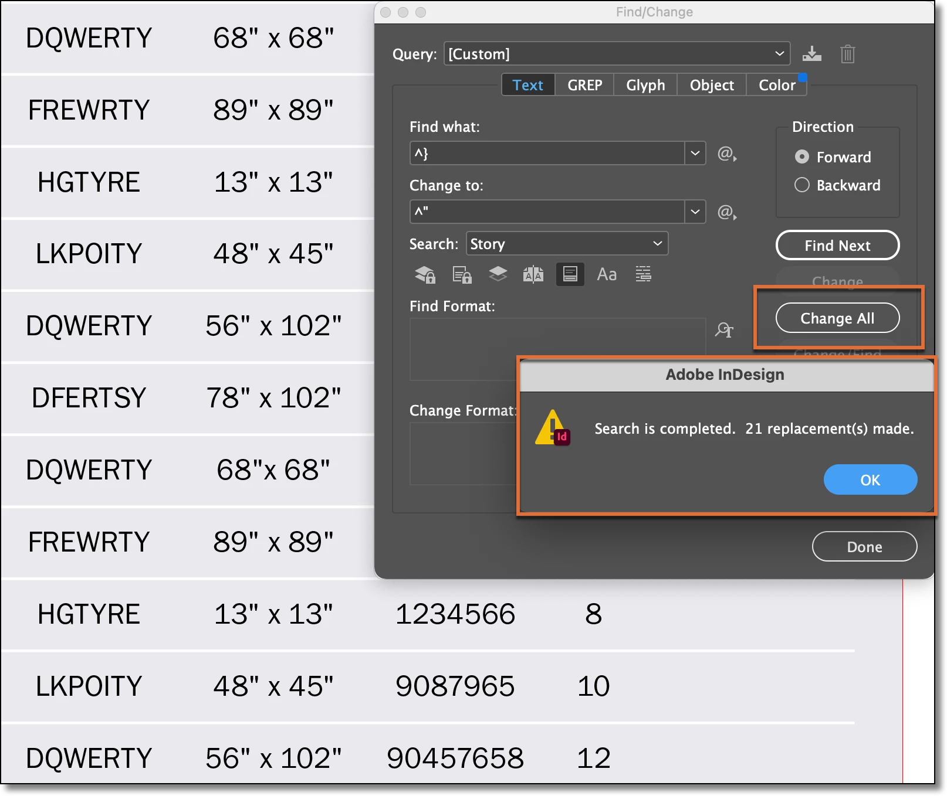Toggle Whole Word search option
947x796 pixels.
[x=643, y=274]
